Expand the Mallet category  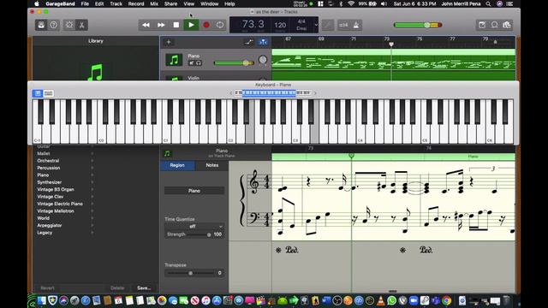[x=92, y=154]
